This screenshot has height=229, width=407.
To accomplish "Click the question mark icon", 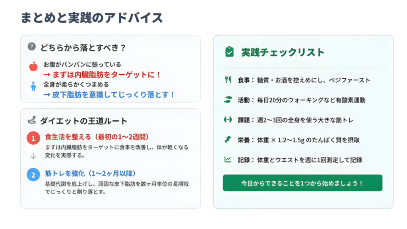I will 32,47.
